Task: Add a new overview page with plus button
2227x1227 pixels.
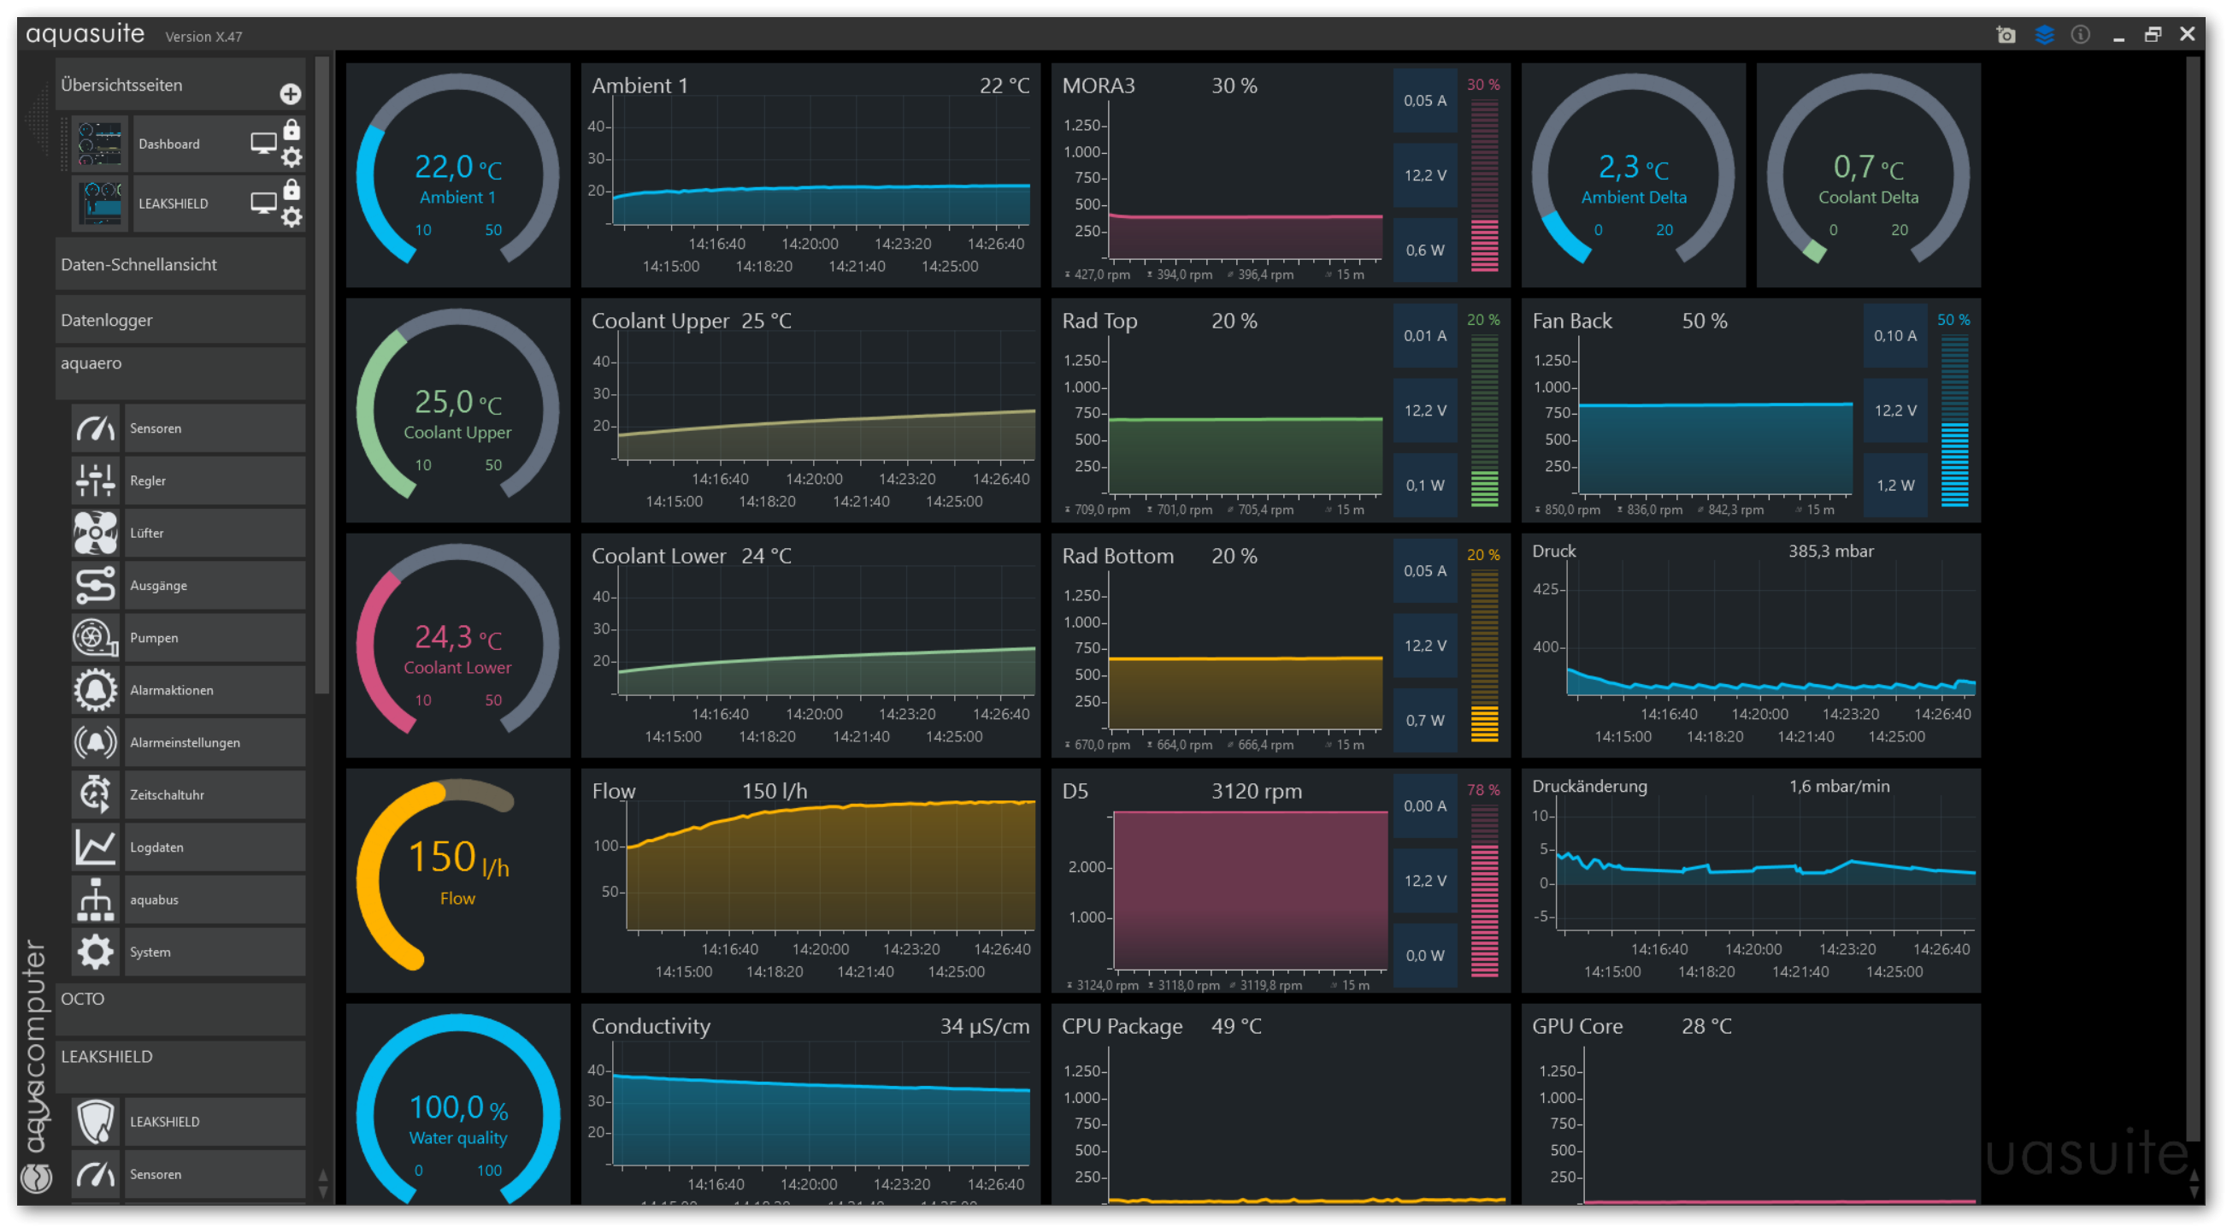Action: 291,93
